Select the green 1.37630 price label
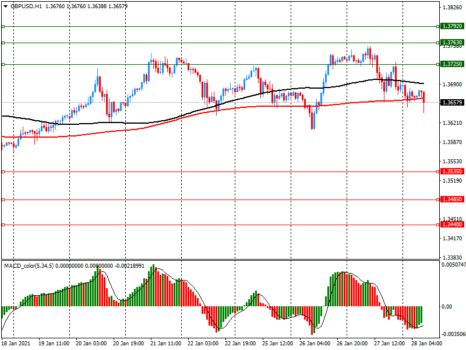466x350 pixels. pyautogui.click(x=452, y=43)
